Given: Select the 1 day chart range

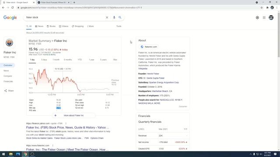Looking at the screenshot, I should 32,60.
